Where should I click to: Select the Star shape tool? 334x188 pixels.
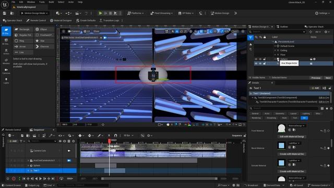click(44, 41)
